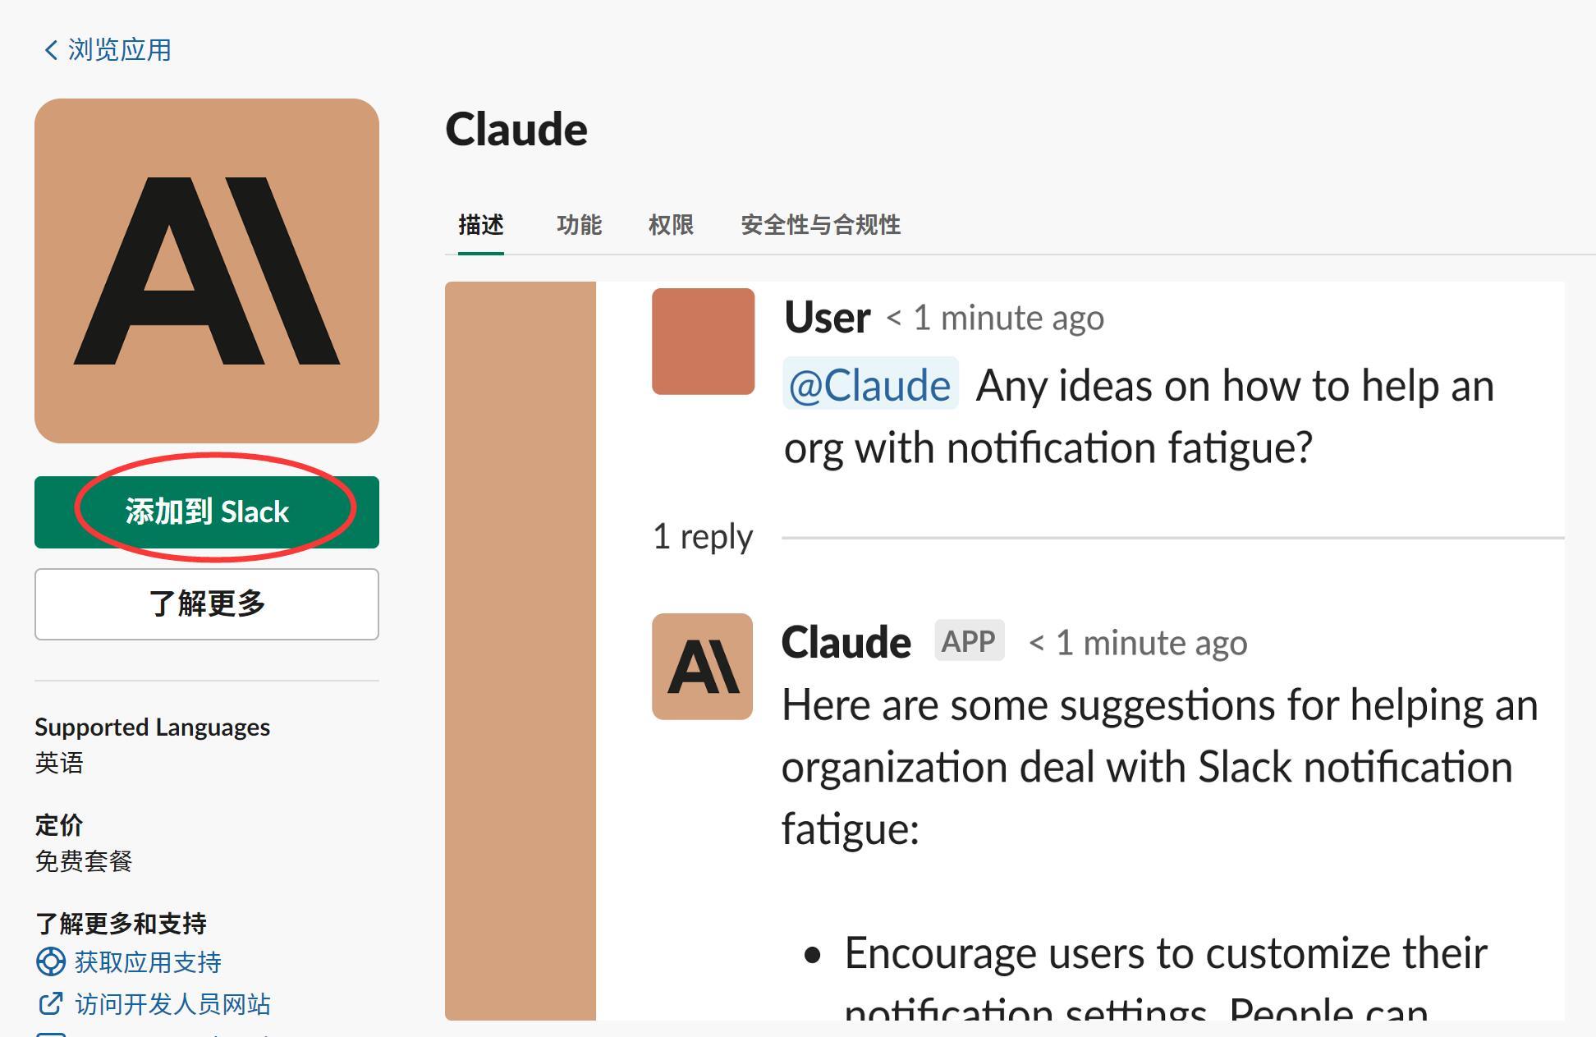This screenshot has height=1037, width=1596.
Task: Click the 了解更多和支持 heading
Action: point(121,924)
